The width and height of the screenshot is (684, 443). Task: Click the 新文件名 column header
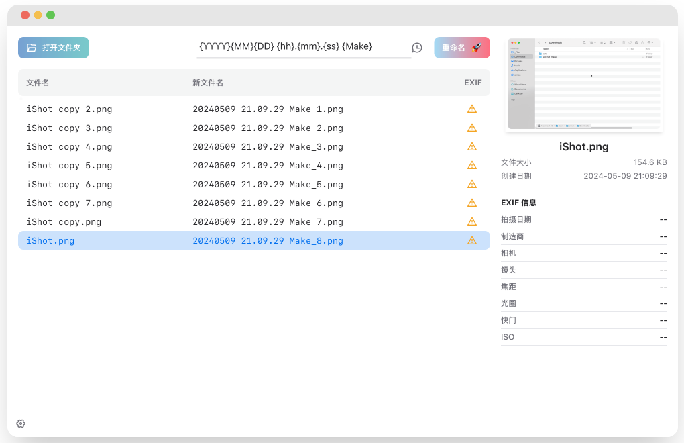208,83
